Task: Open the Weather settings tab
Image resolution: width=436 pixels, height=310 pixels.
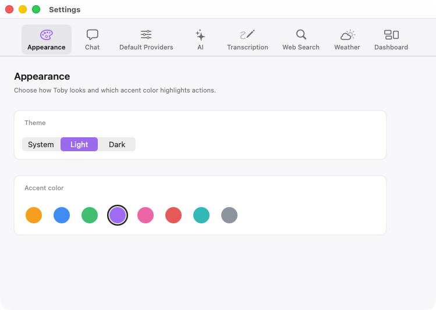Action: pyautogui.click(x=347, y=40)
